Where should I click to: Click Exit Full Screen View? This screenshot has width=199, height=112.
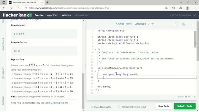(x=180, y=15)
